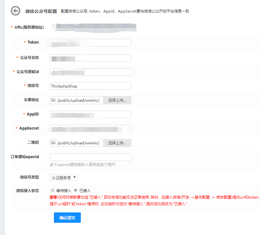Focus the 公众号名称 input field
Image resolution: width=261 pixels, height=235 pixels.
pyautogui.click(x=90, y=58)
